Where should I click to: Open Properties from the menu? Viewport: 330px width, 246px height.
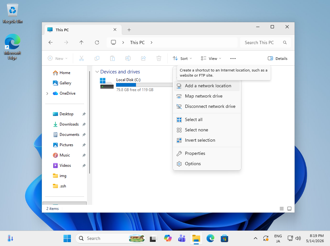(207, 154)
